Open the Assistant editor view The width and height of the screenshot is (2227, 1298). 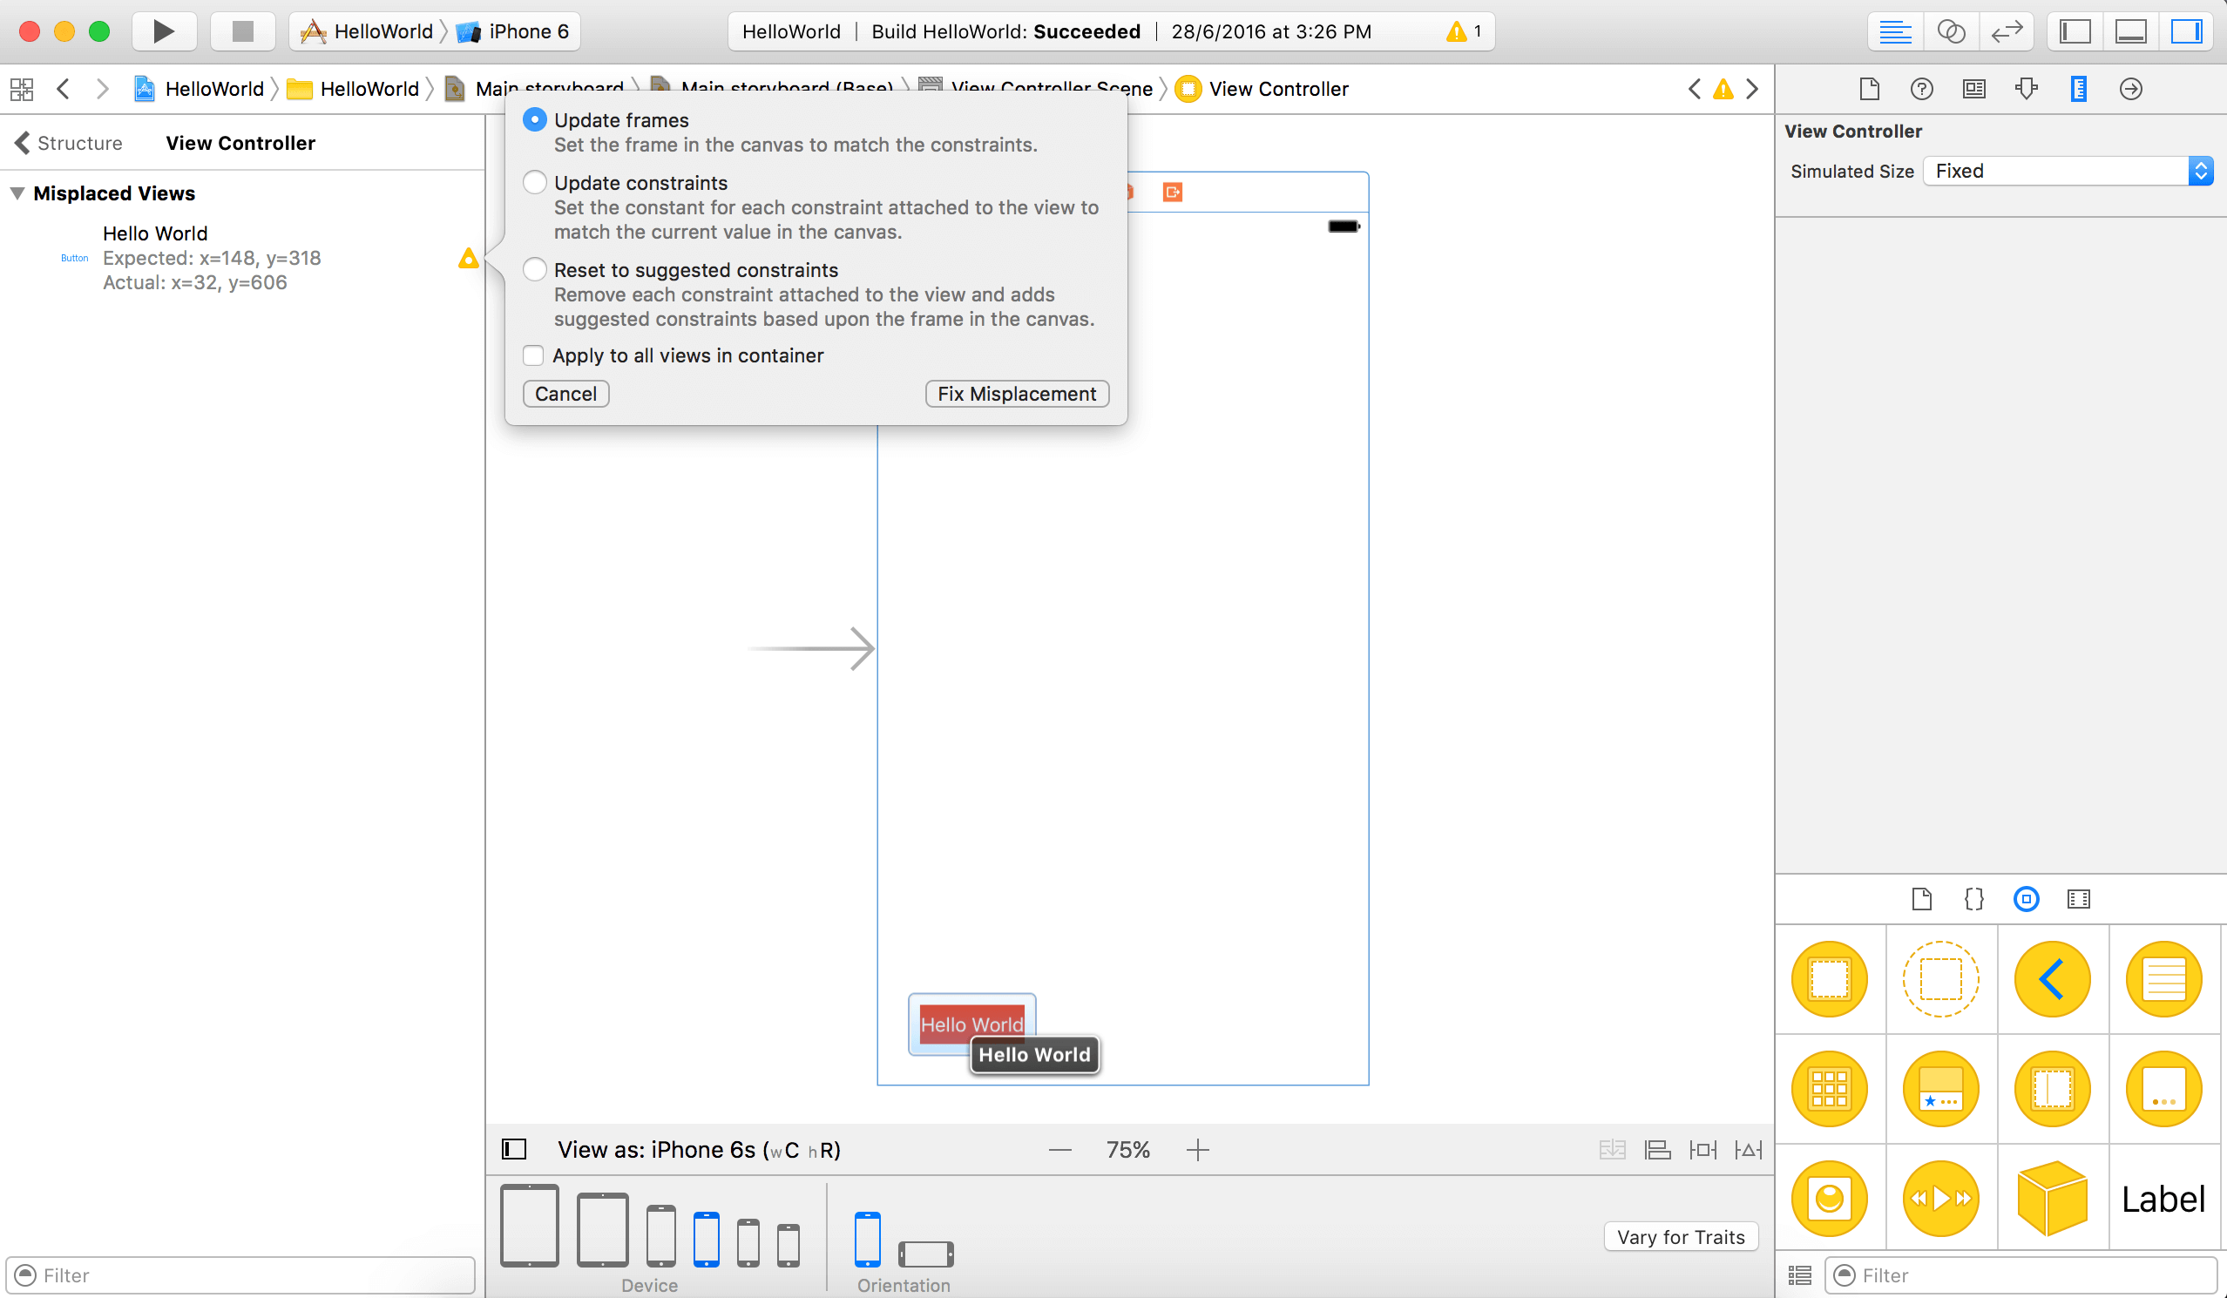click(x=1951, y=32)
